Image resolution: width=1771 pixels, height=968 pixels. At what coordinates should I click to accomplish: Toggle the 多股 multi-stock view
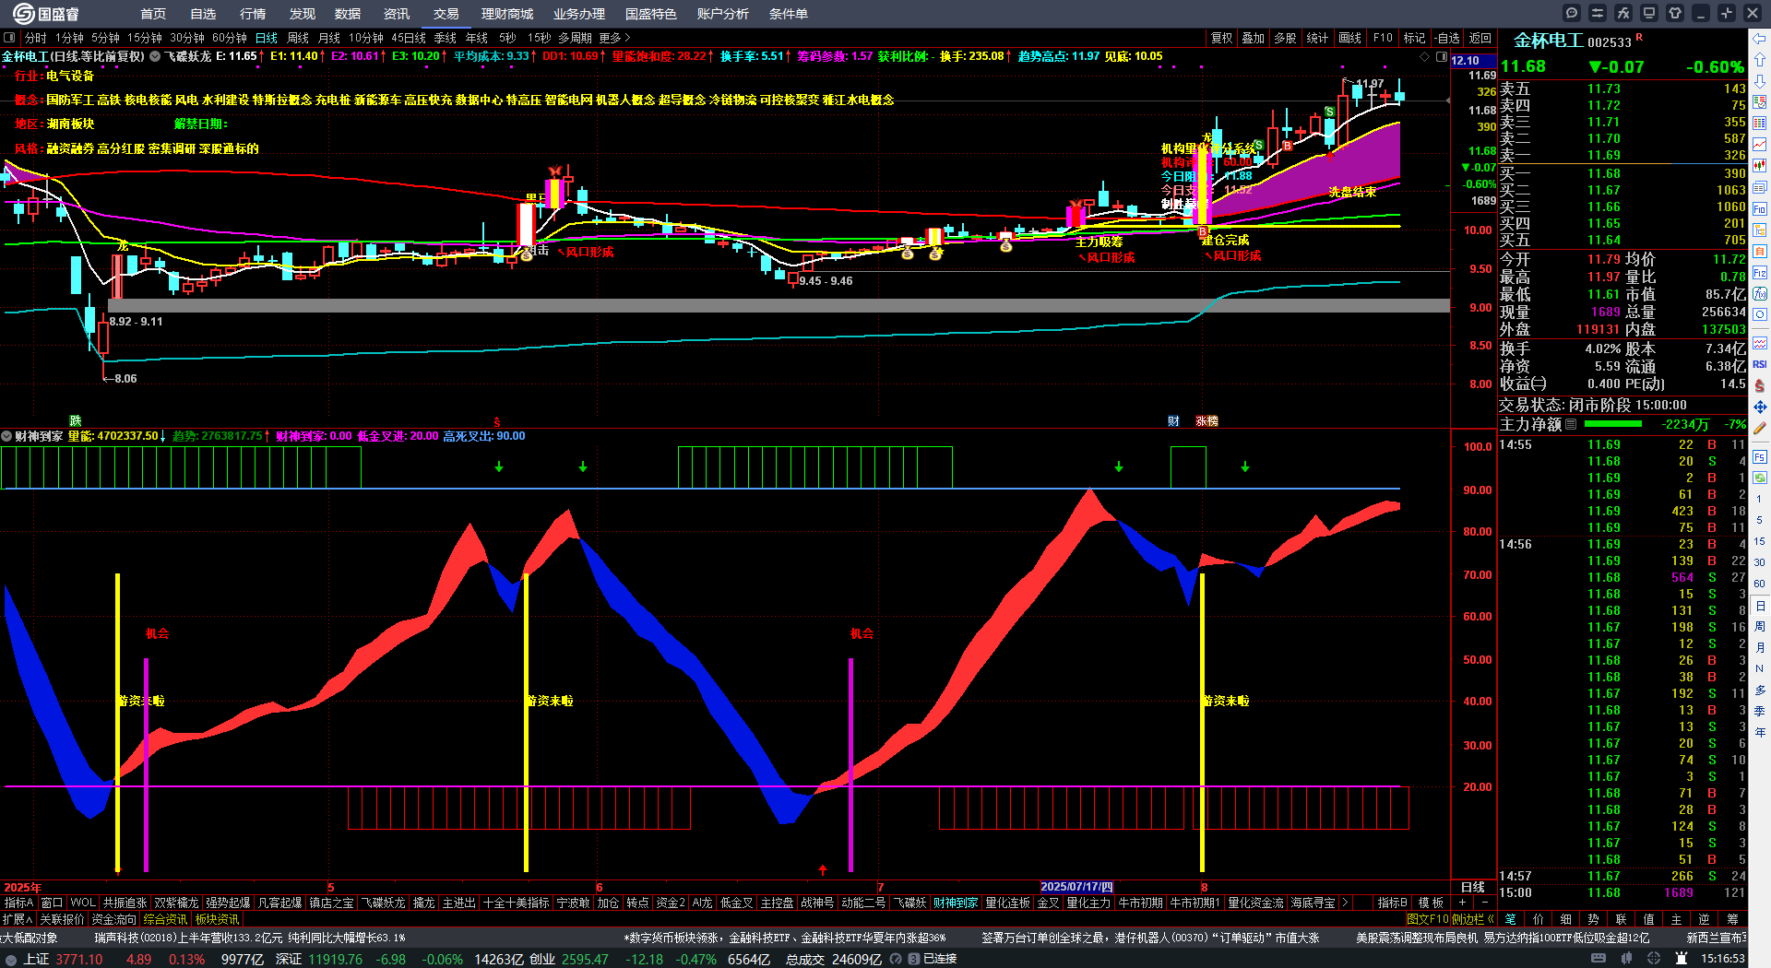[x=1285, y=38]
